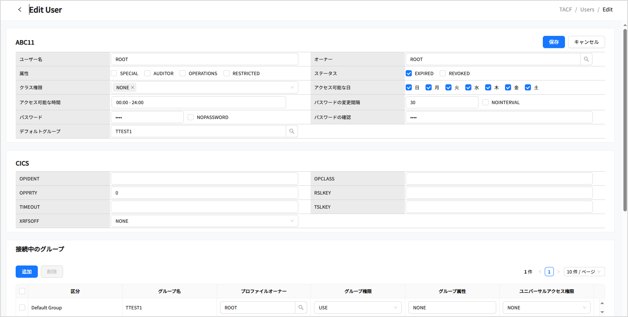Open the XRFSOFF dropdown
Image resolution: width=628 pixels, height=317 pixels.
coord(204,221)
